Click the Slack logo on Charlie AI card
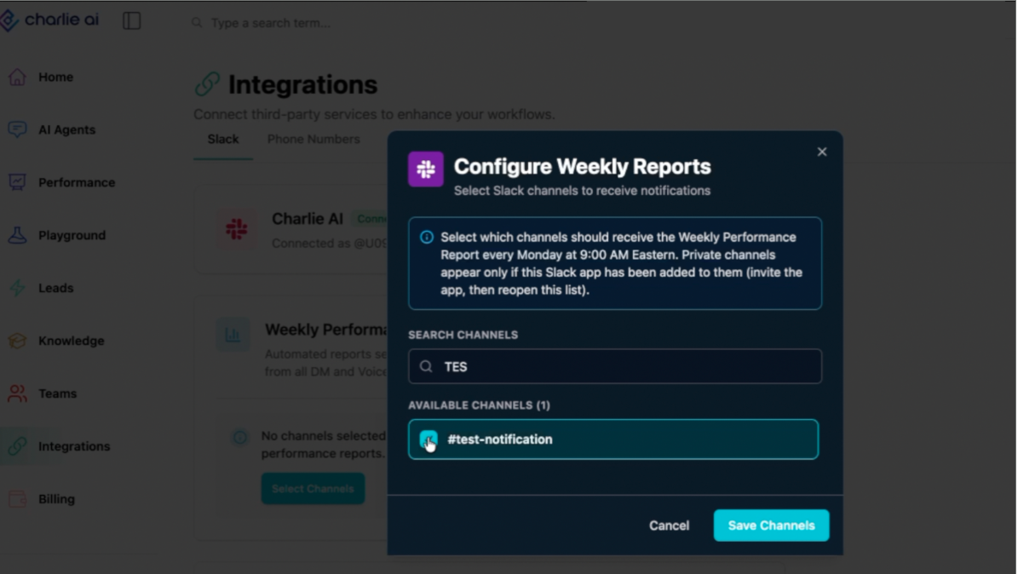Viewport: 1018px width, 574px height. tap(236, 229)
